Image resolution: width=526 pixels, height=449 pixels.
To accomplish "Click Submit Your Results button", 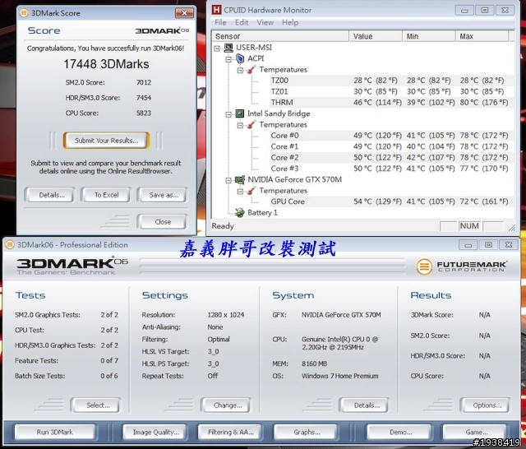I will 106,141.
